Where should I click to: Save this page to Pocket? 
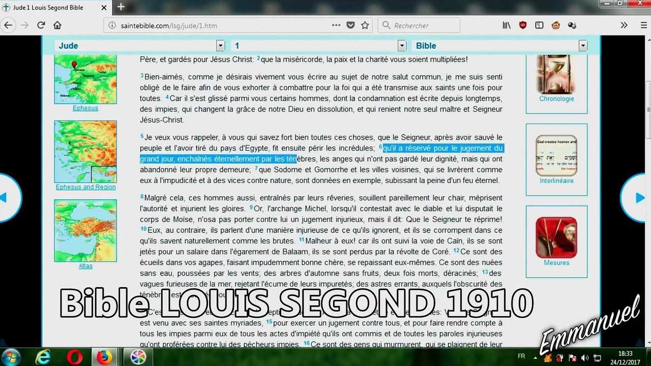click(350, 25)
